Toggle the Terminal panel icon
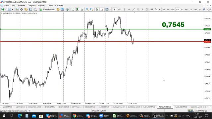 (30, 9)
